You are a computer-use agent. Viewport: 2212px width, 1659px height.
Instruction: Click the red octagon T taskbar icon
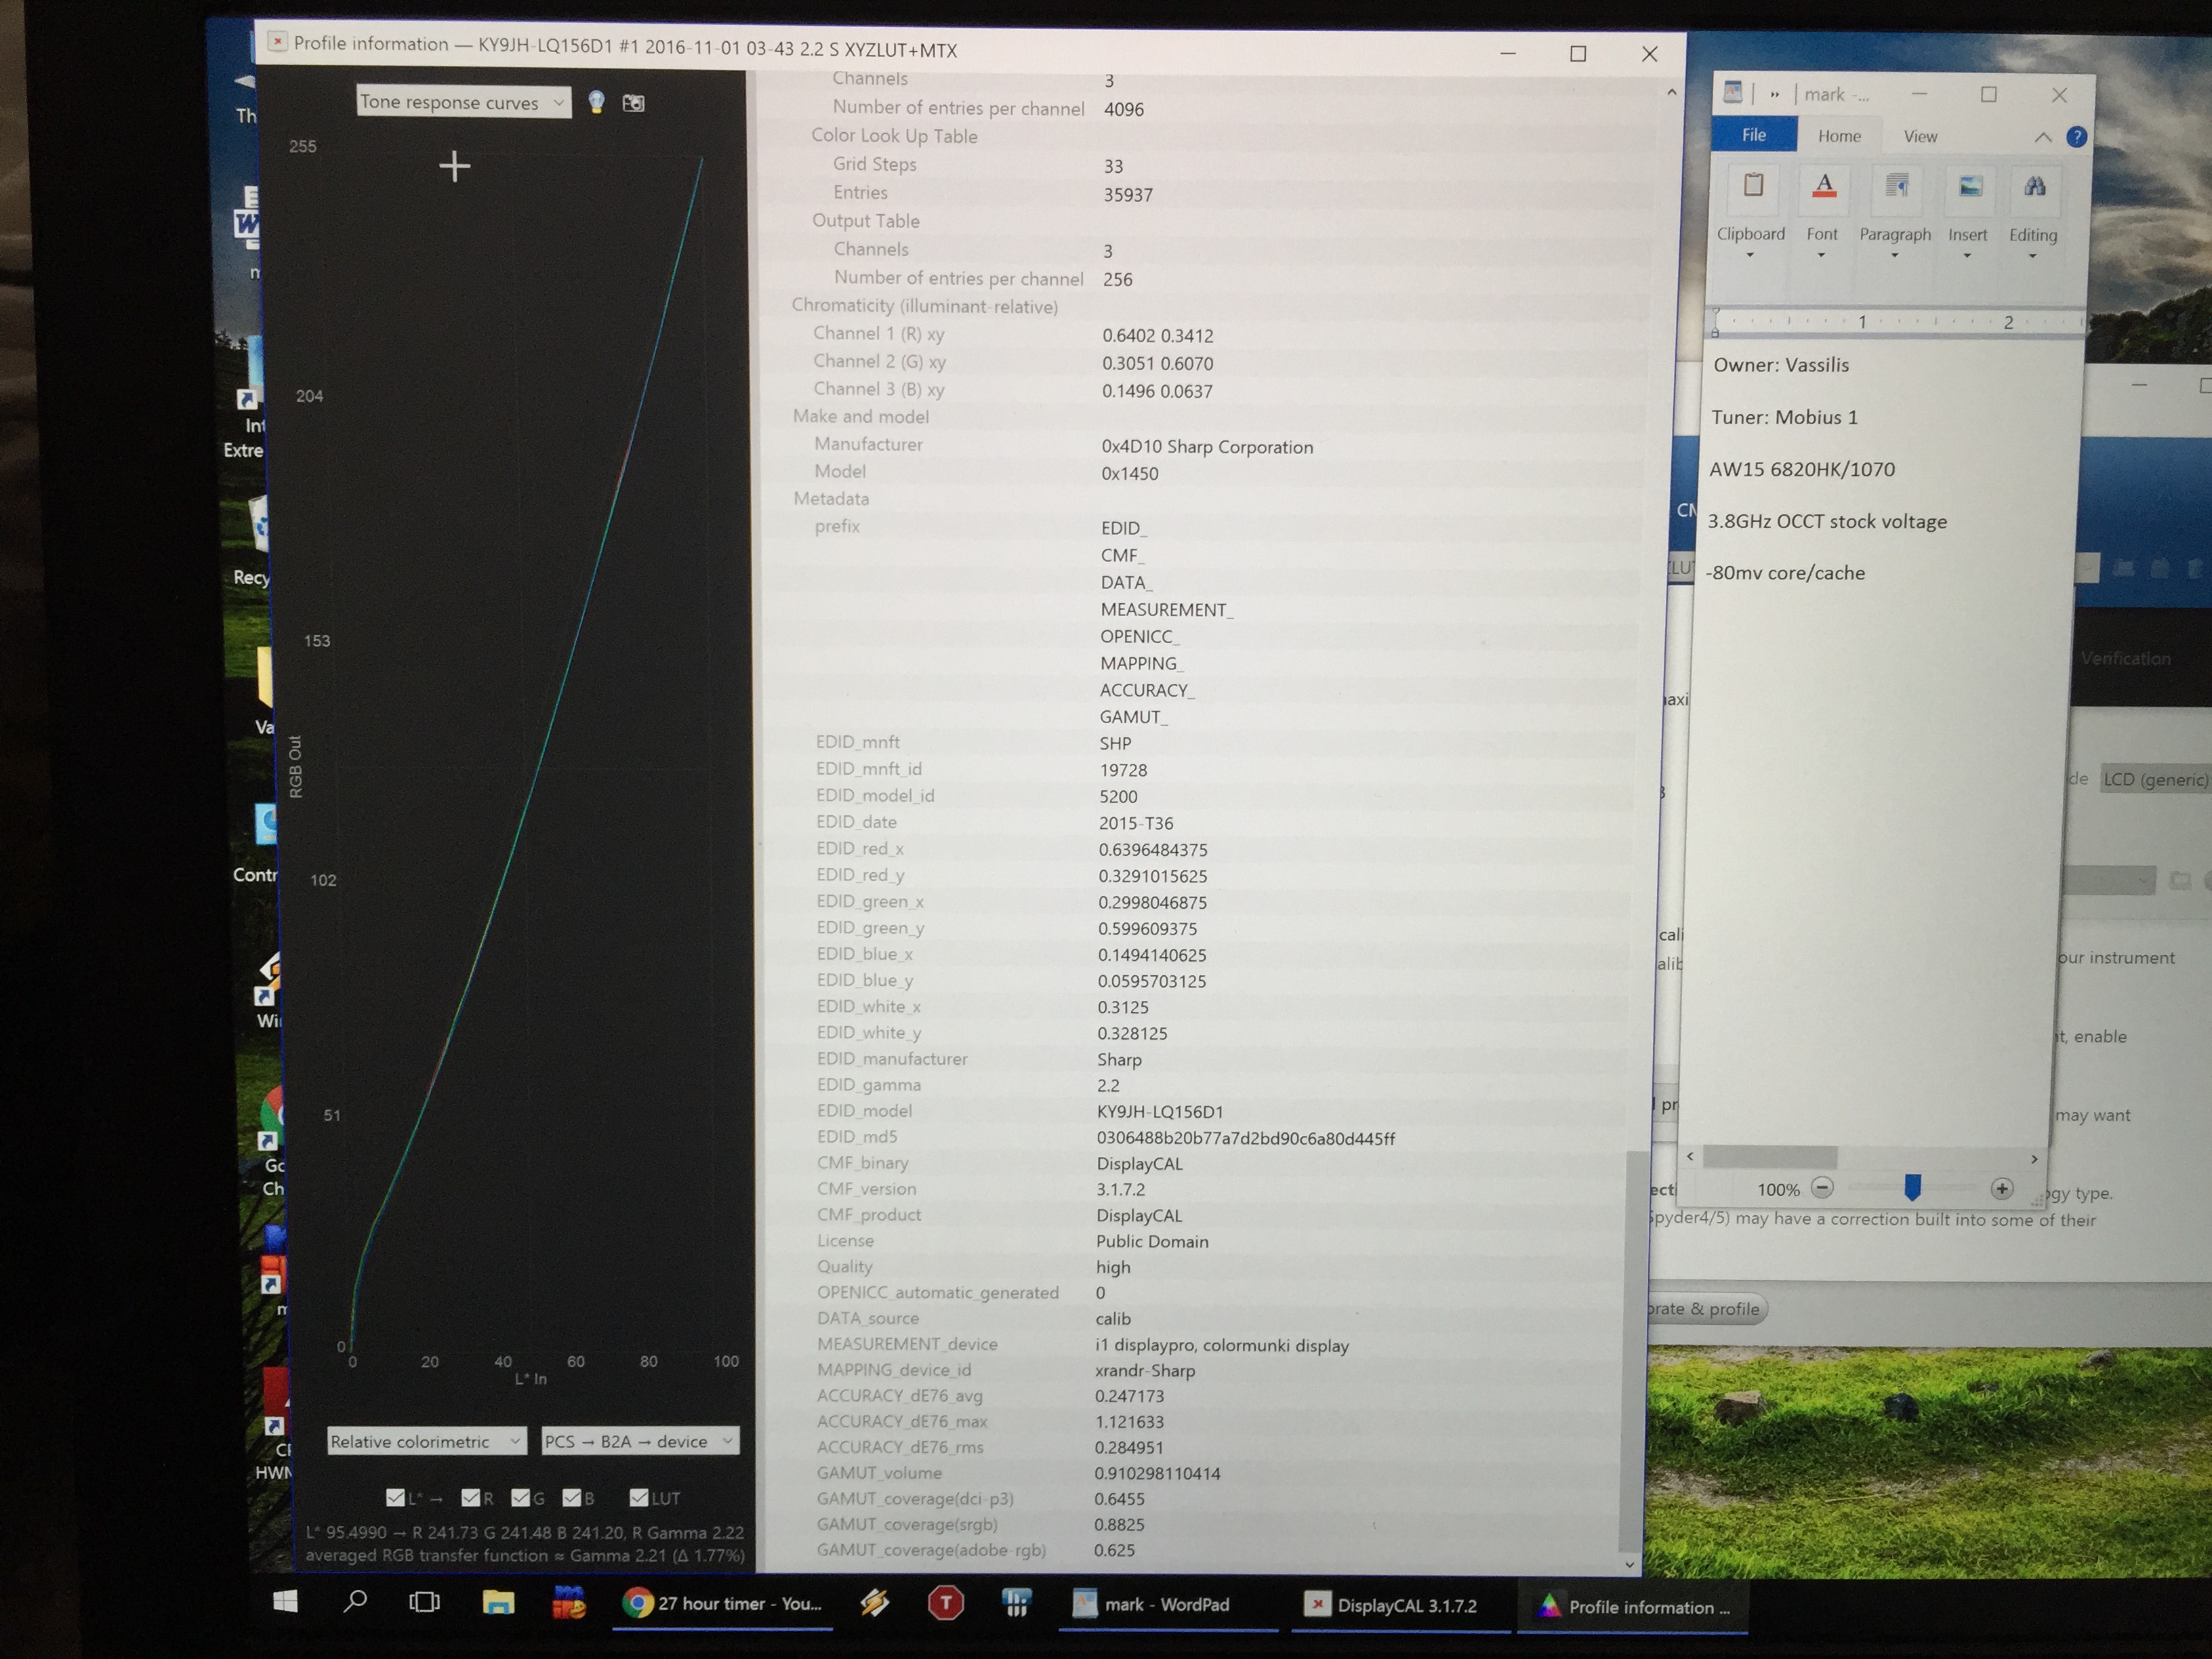(945, 1604)
